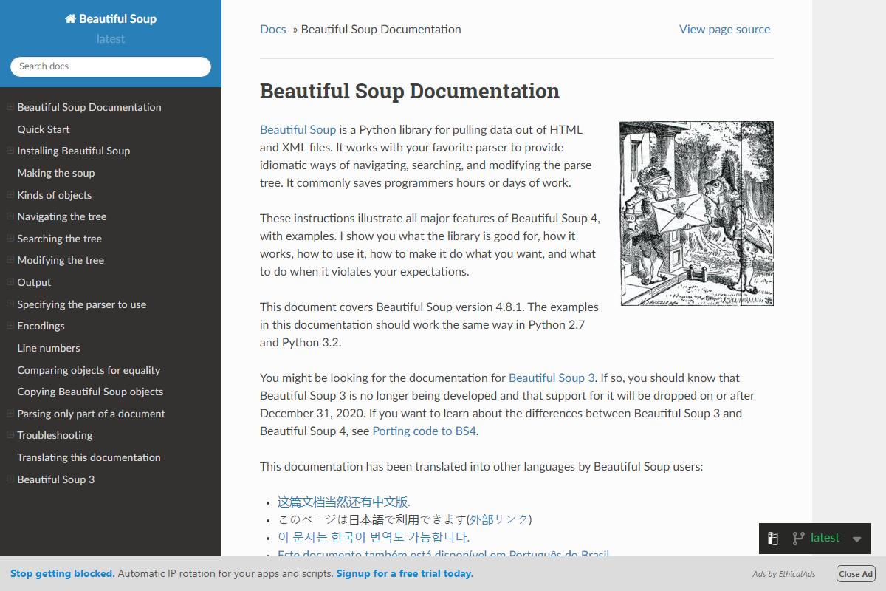Expand the Encodings sidebar entry
Image resolution: width=886 pixels, height=591 pixels.
[10, 326]
